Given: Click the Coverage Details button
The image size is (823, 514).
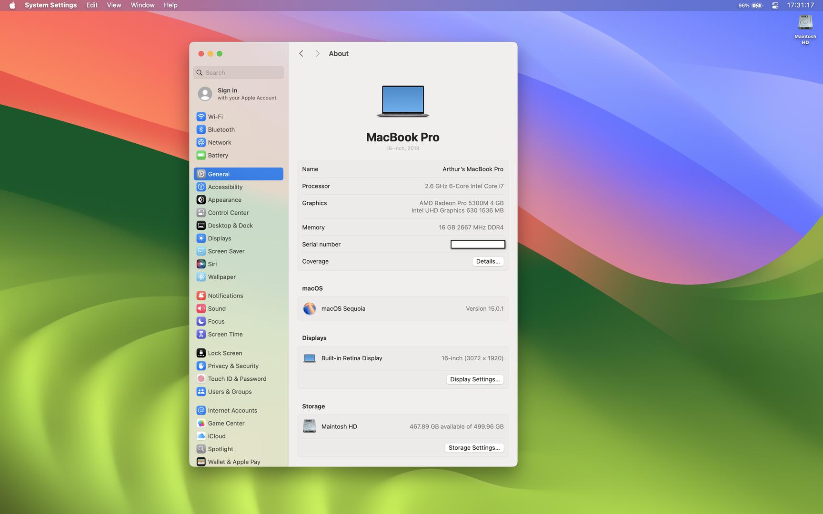Looking at the screenshot, I should tap(488, 261).
